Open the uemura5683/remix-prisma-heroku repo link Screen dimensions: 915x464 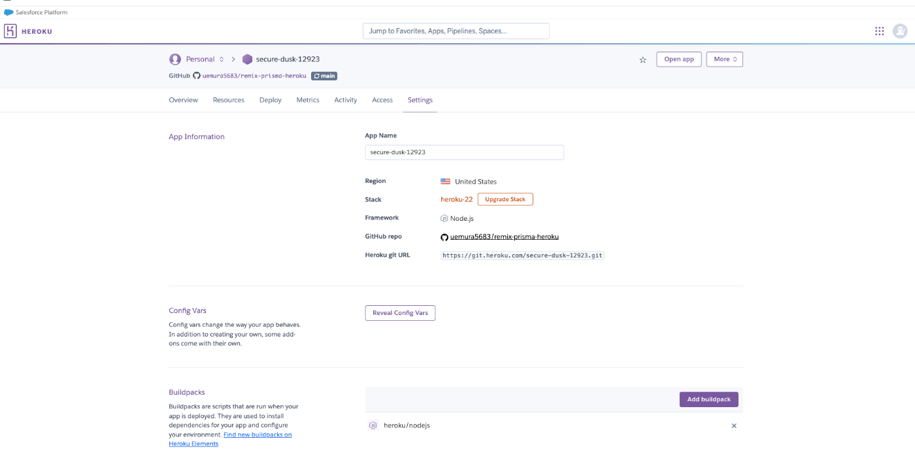505,237
